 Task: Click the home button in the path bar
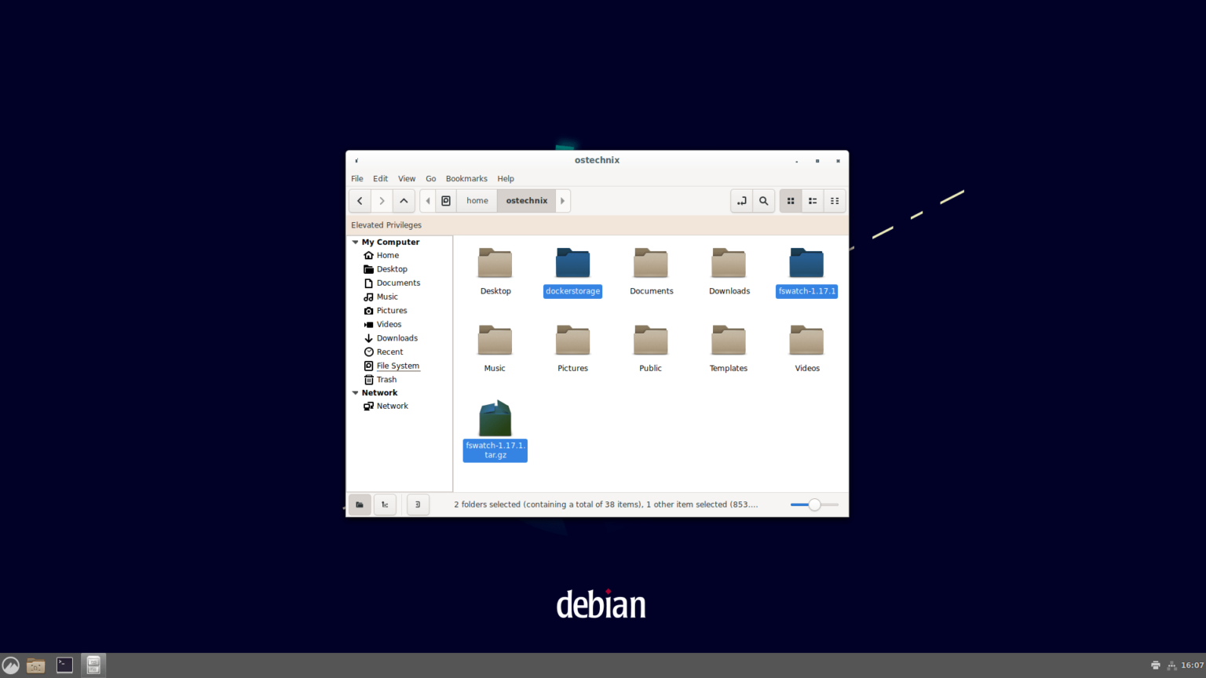click(x=477, y=200)
